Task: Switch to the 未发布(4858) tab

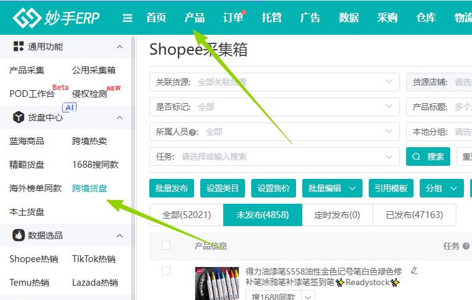Action: (x=262, y=215)
